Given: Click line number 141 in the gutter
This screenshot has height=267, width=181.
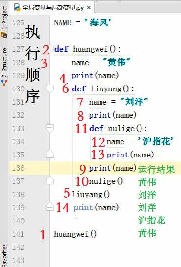Looking at the screenshot, I should coord(18,234).
